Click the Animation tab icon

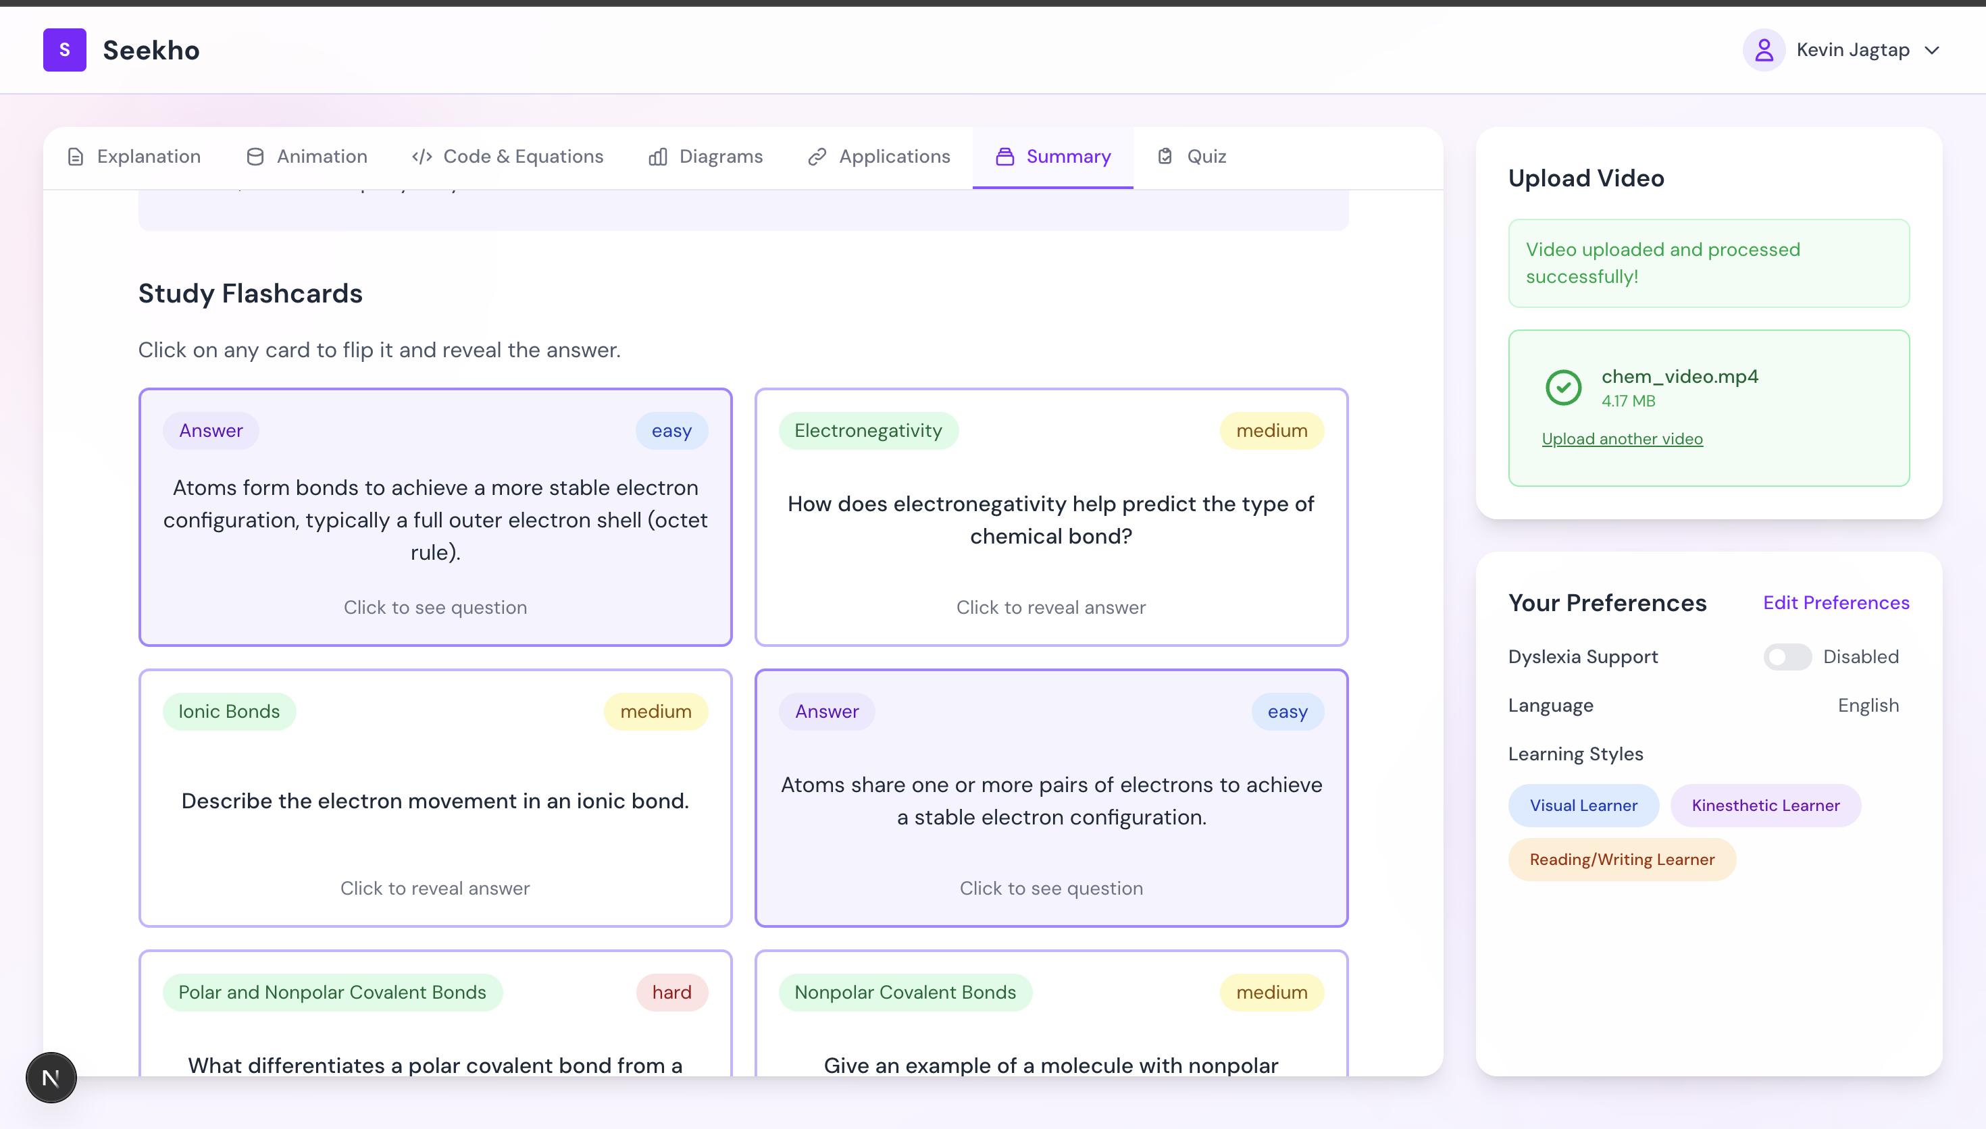255,157
